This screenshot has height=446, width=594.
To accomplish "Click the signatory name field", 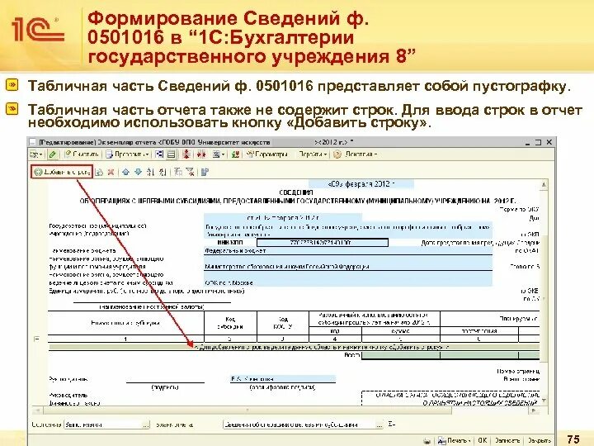I will (283, 379).
